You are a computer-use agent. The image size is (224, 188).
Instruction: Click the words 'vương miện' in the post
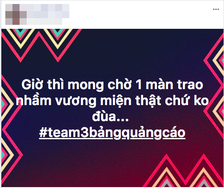[x=93, y=101]
